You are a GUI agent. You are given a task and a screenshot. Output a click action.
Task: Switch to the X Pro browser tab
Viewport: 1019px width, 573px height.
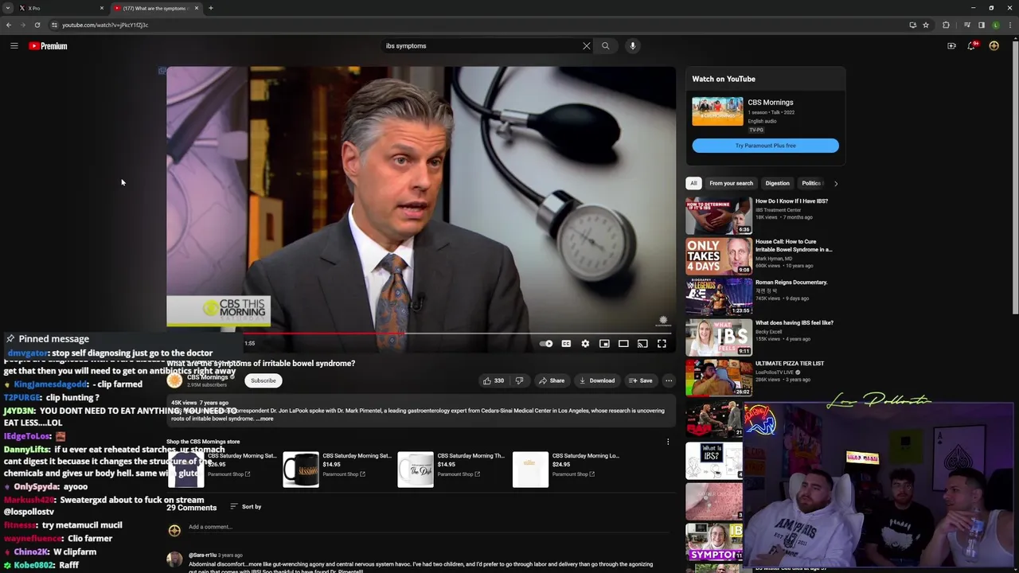[62, 8]
